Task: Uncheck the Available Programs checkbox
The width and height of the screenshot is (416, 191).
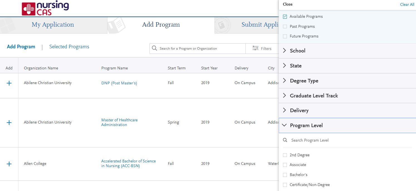Action: 285,17
